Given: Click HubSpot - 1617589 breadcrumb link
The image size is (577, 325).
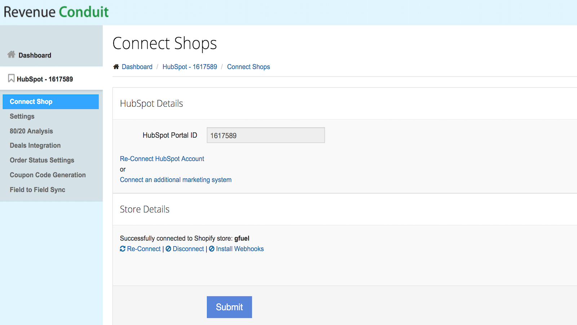Looking at the screenshot, I should point(190,67).
